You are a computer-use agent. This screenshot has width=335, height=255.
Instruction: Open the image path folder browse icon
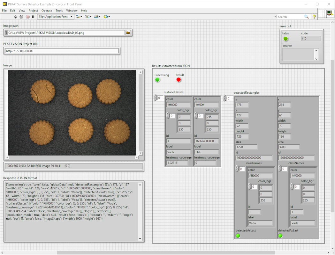(x=129, y=32)
